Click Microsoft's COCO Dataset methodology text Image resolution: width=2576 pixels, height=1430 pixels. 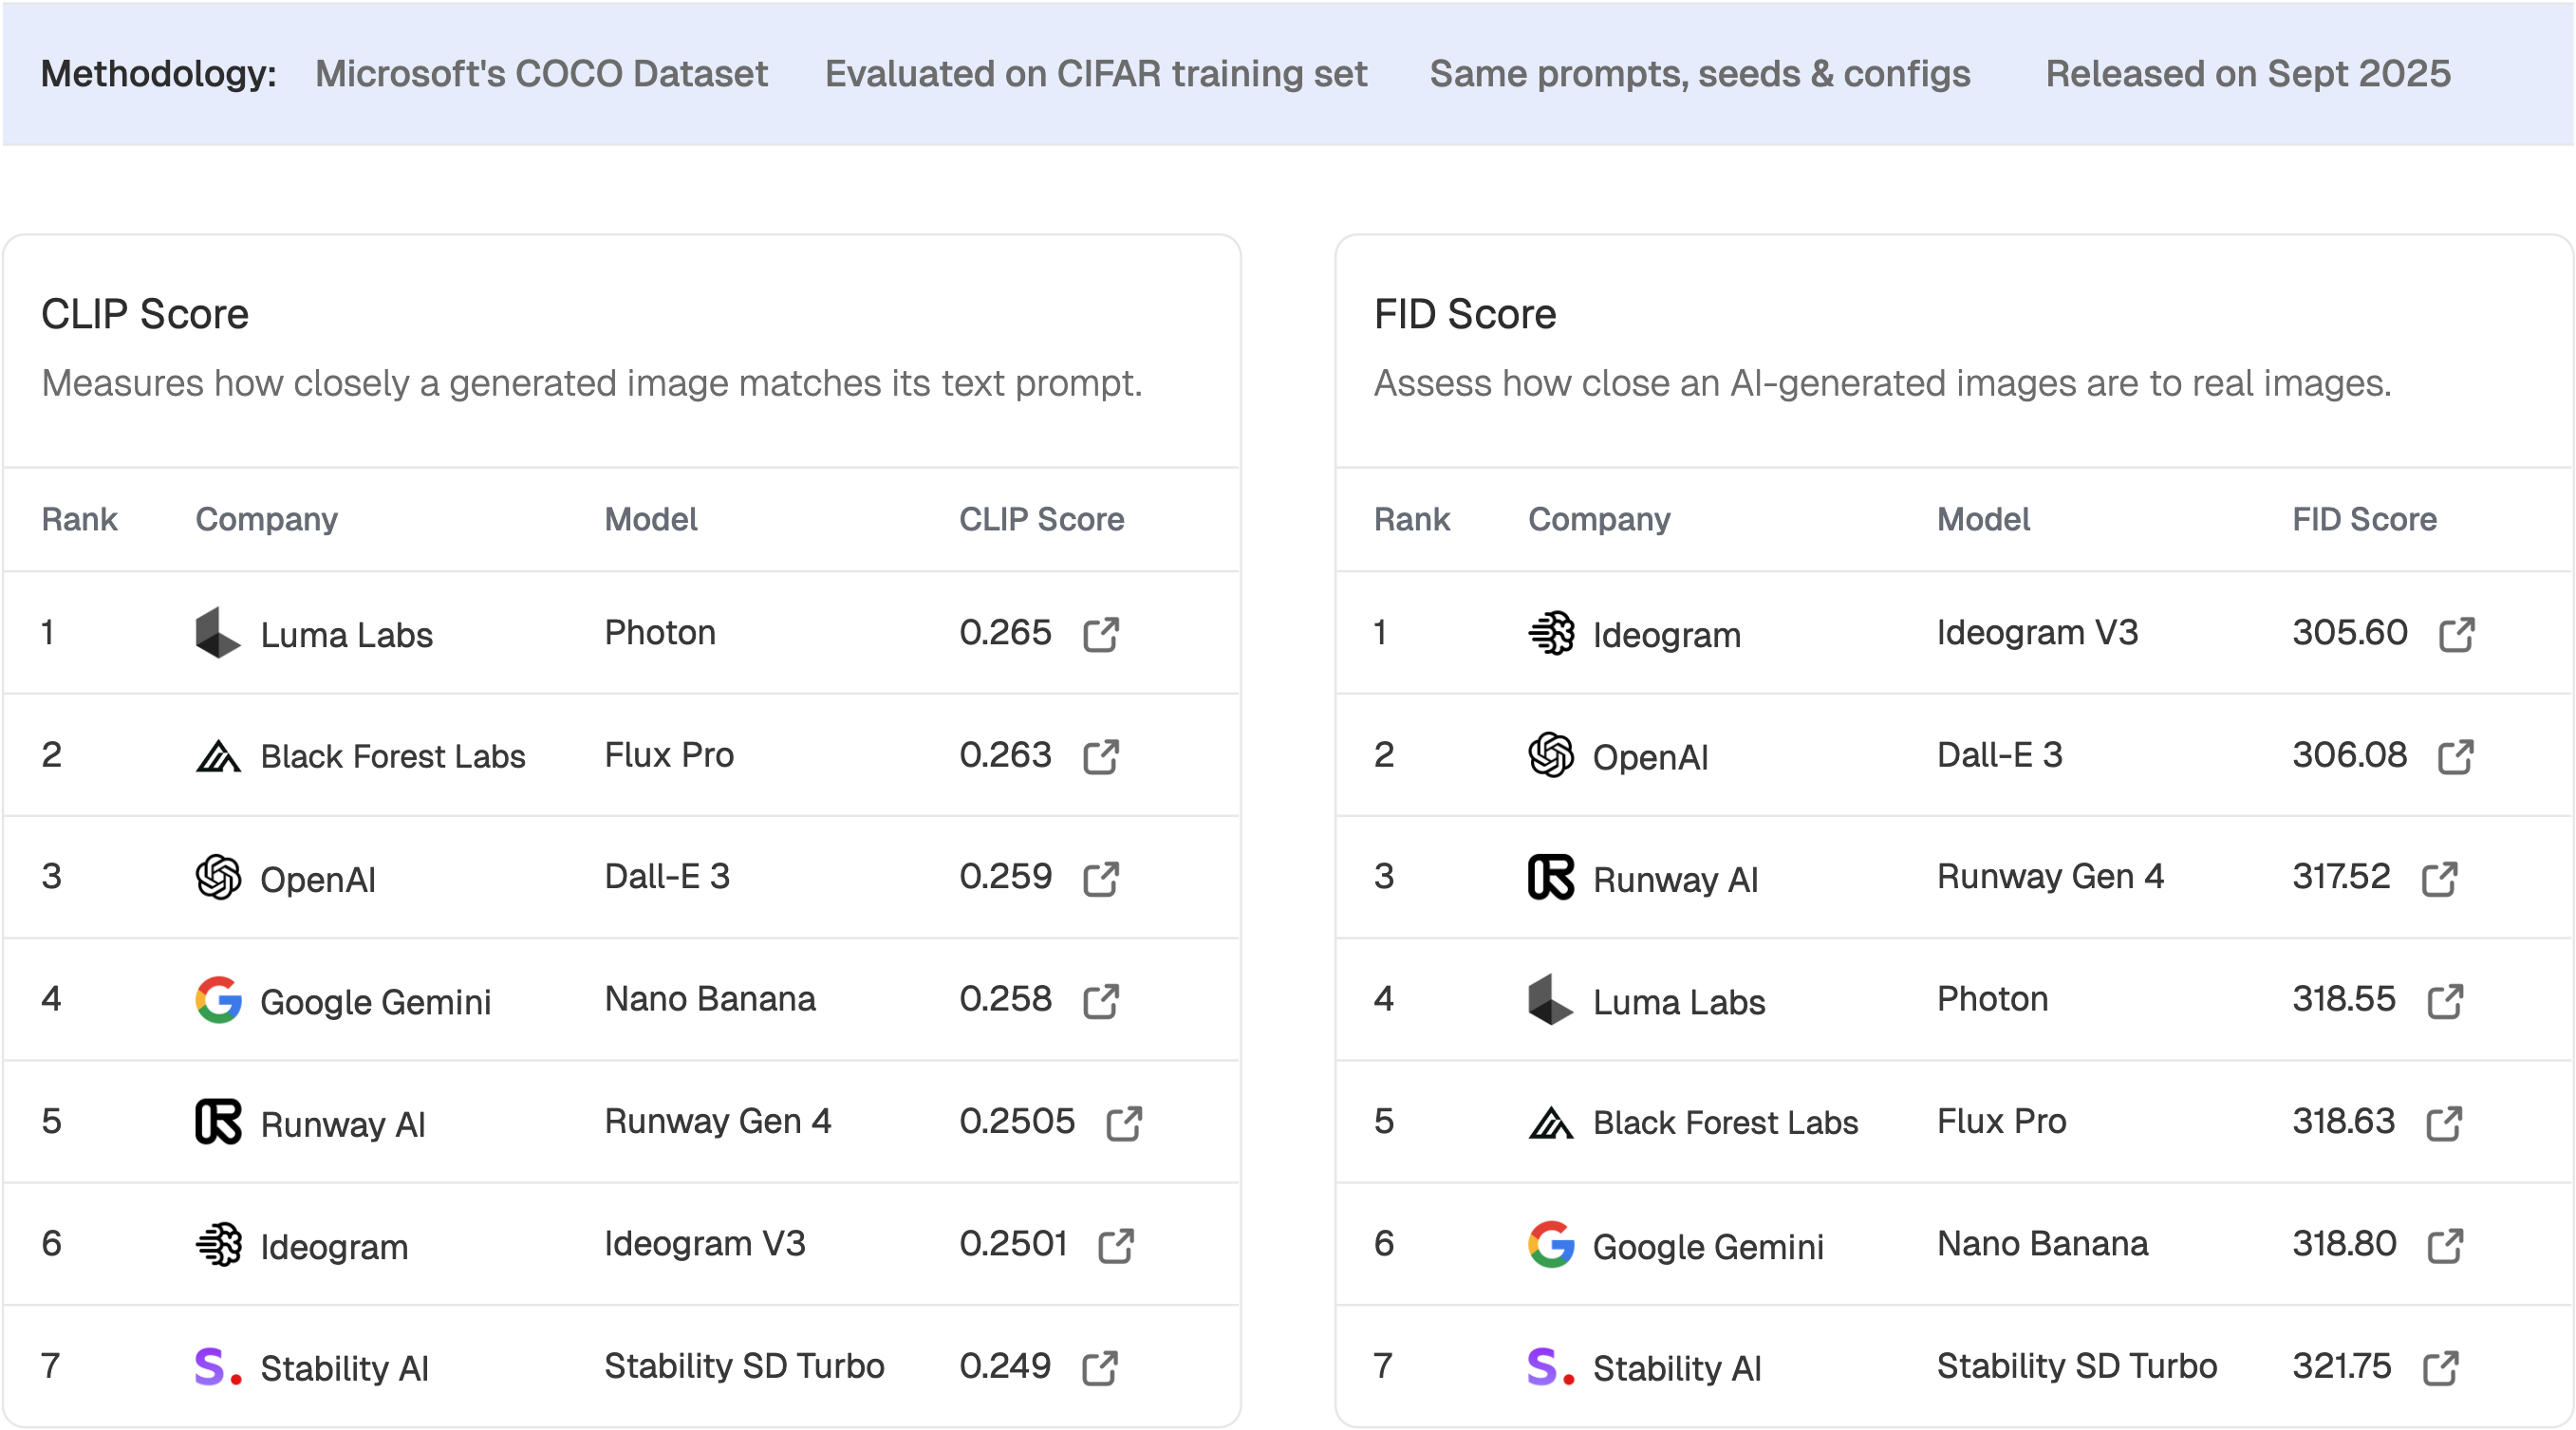point(541,73)
